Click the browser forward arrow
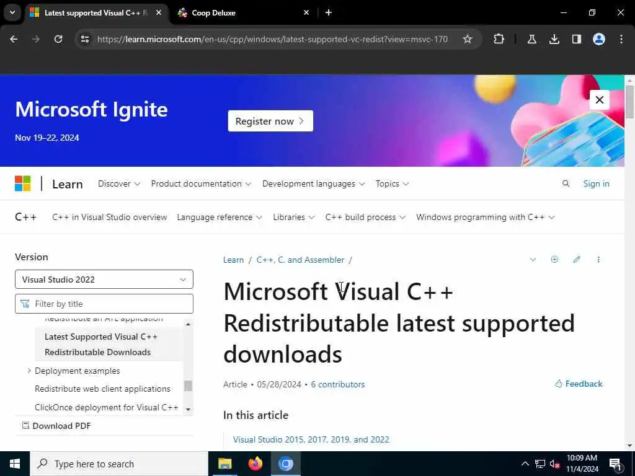This screenshot has height=476, width=635. coord(35,39)
